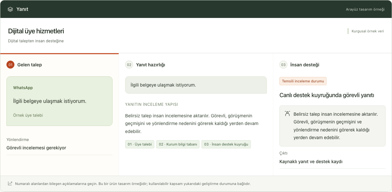The image size is (392, 192).
Task: Click the "Çıktı" label
Action: tap(284, 153)
